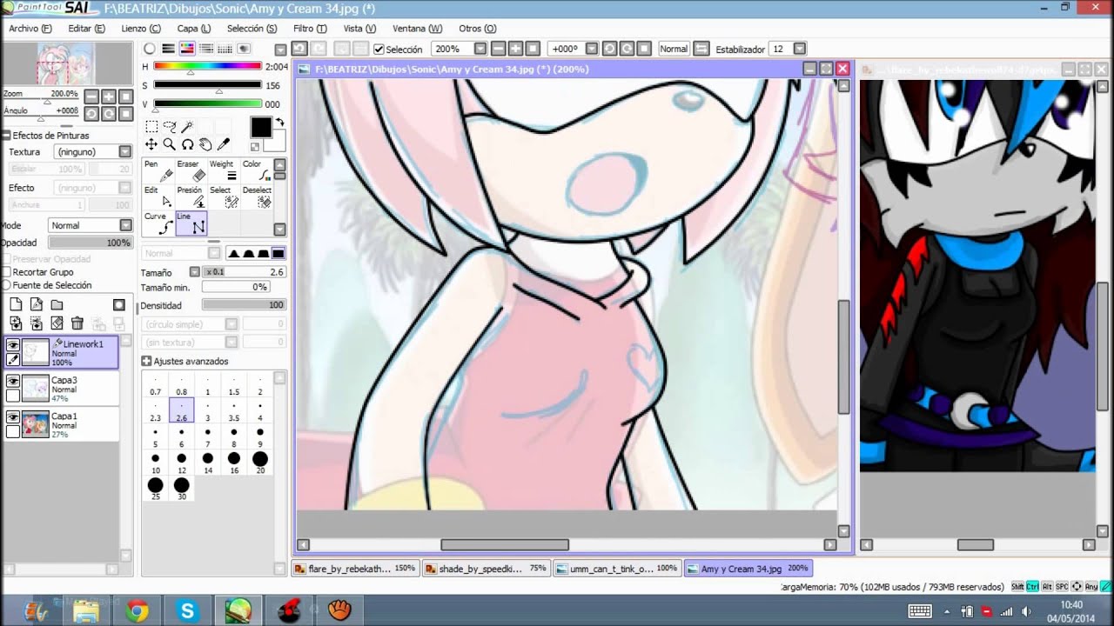
Task: Open the Editar menu
Action: (86, 29)
